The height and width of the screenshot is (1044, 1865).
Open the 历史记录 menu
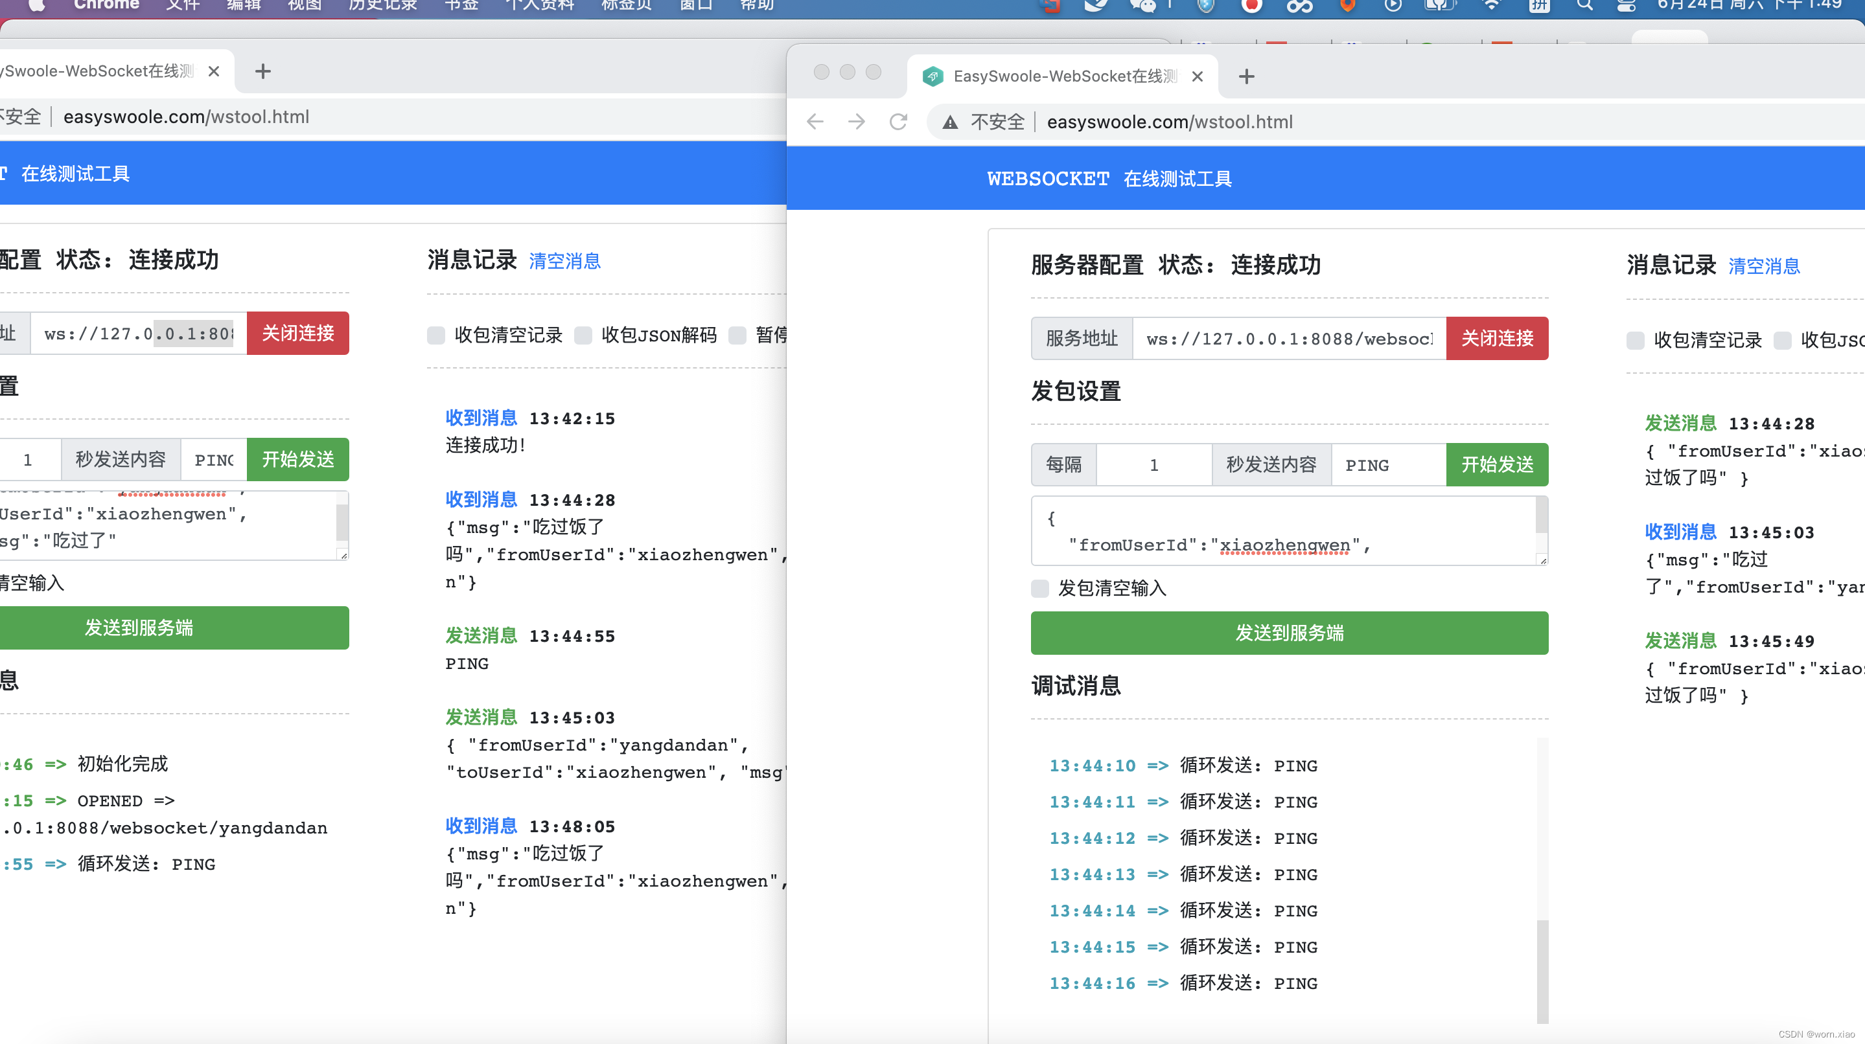(382, 6)
